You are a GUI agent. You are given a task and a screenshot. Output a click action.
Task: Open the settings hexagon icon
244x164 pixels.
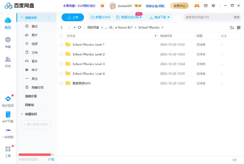pyautogui.click(x=214, y=6)
